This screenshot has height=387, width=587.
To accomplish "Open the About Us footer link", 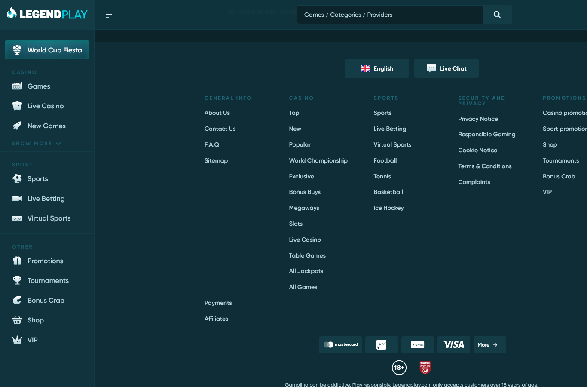I will pos(217,113).
